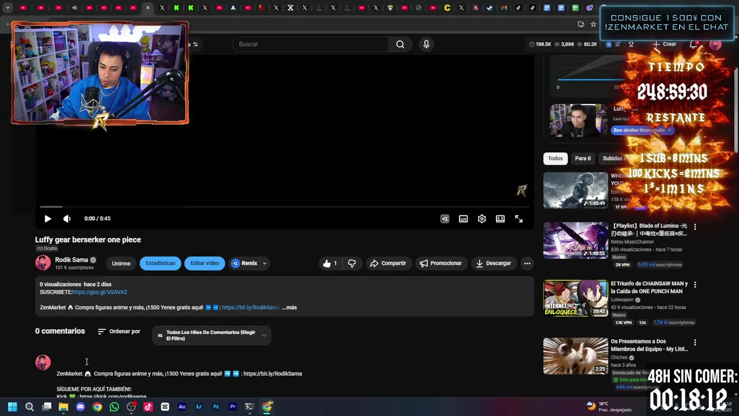The image size is (739, 416).
Task: Click the vidIQ Remix button
Action: 244,263
